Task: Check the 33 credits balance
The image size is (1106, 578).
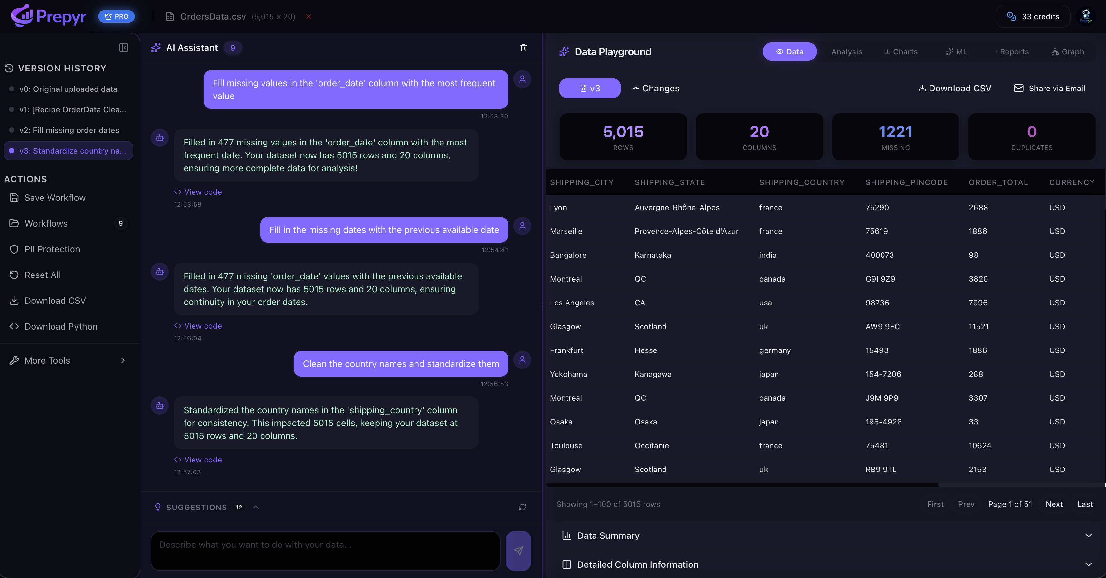Action: pyautogui.click(x=1033, y=16)
